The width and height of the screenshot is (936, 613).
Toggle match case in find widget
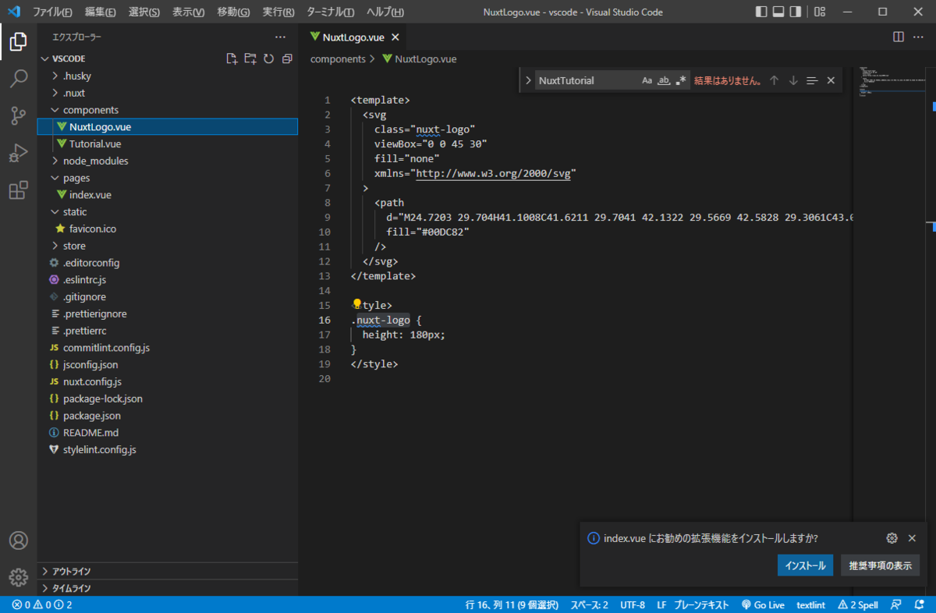[x=647, y=80]
